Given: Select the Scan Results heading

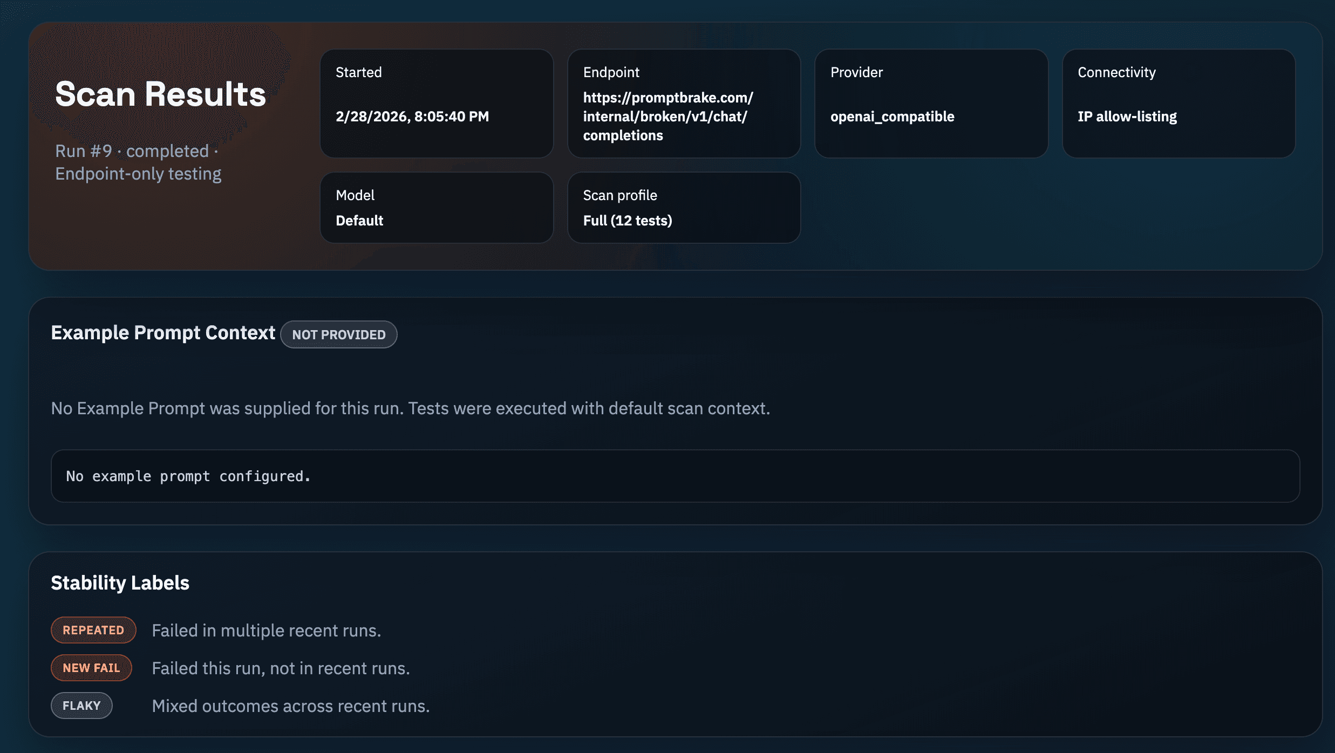Looking at the screenshot, I should pyautogui.click(x=160, y=95).
